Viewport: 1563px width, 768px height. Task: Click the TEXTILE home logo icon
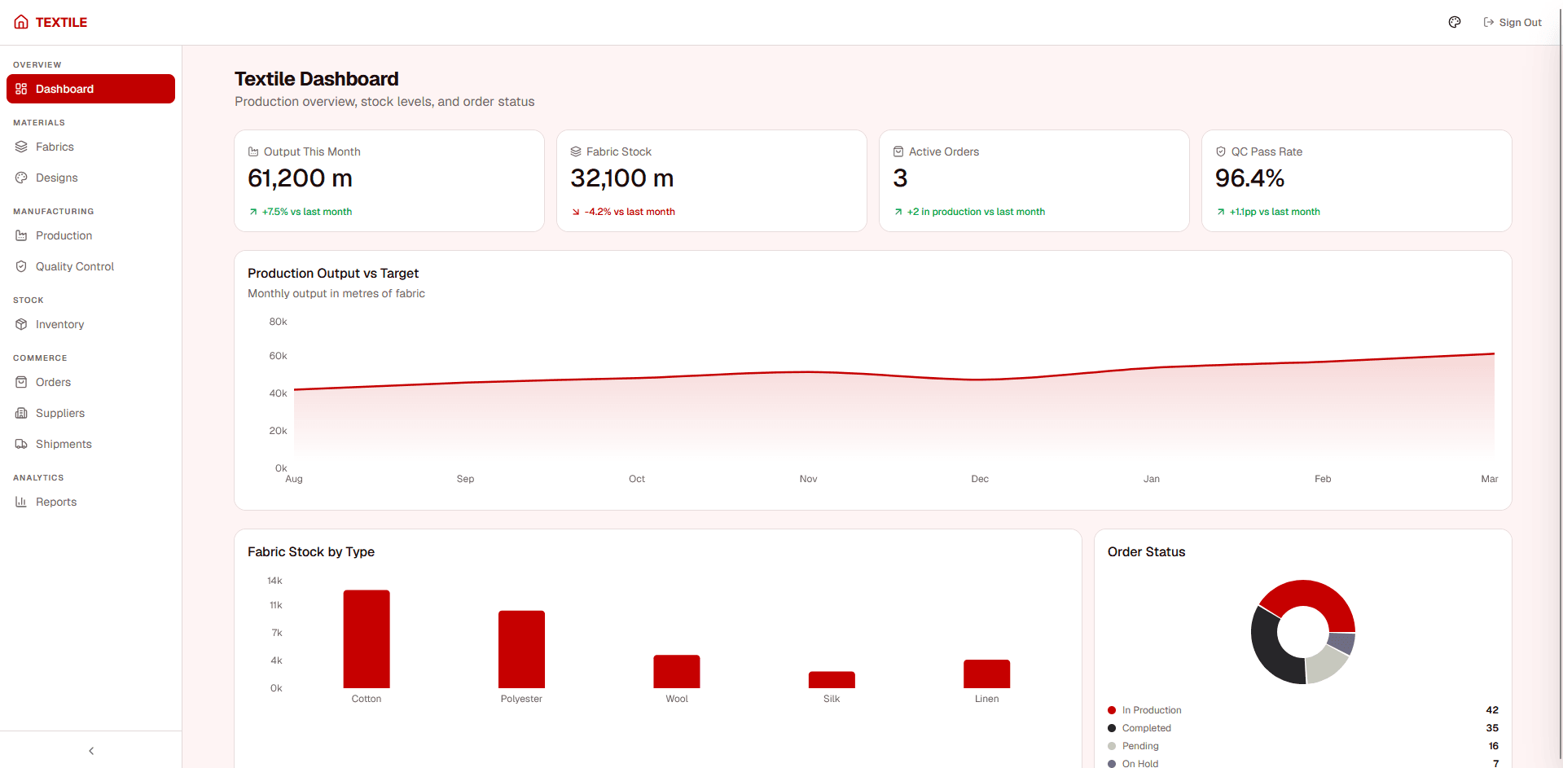tap(21, 22)
